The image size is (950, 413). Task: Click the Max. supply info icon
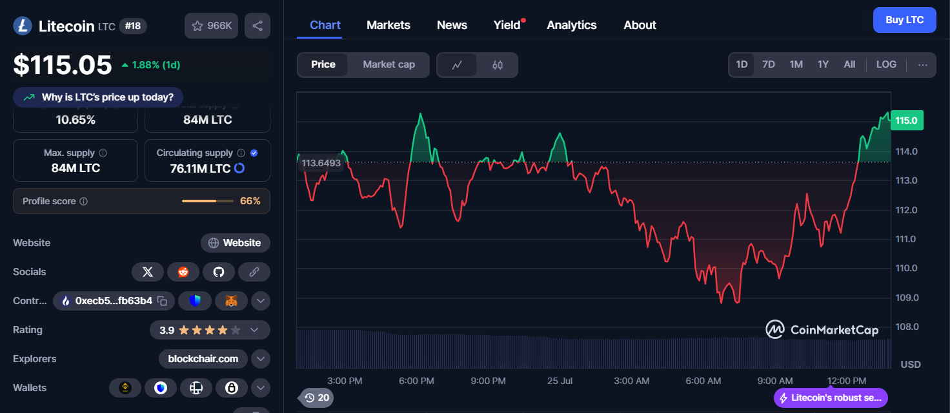(103, 153)
